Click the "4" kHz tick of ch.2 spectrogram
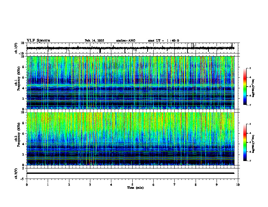The image size is (268, 207). pyautogui.click(x=23, y=144)
